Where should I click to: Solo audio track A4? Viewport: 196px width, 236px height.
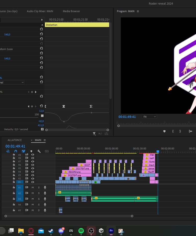click(39, 205)
